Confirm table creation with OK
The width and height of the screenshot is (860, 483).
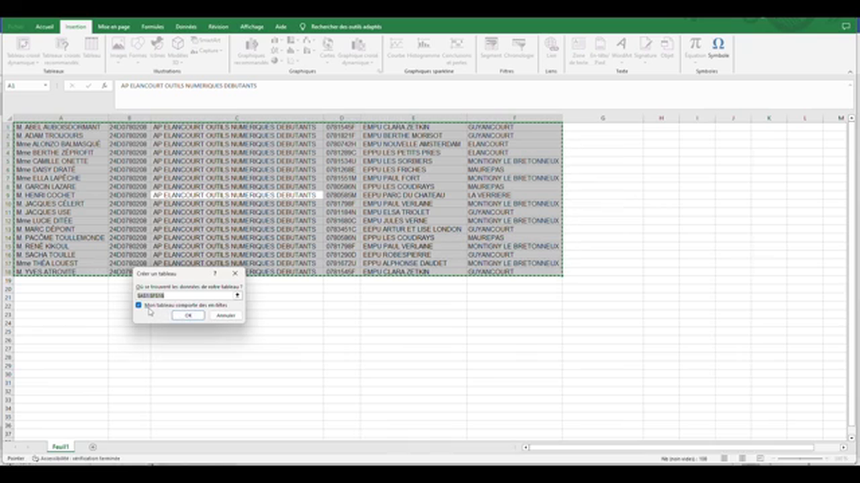(x=188, y=315)
